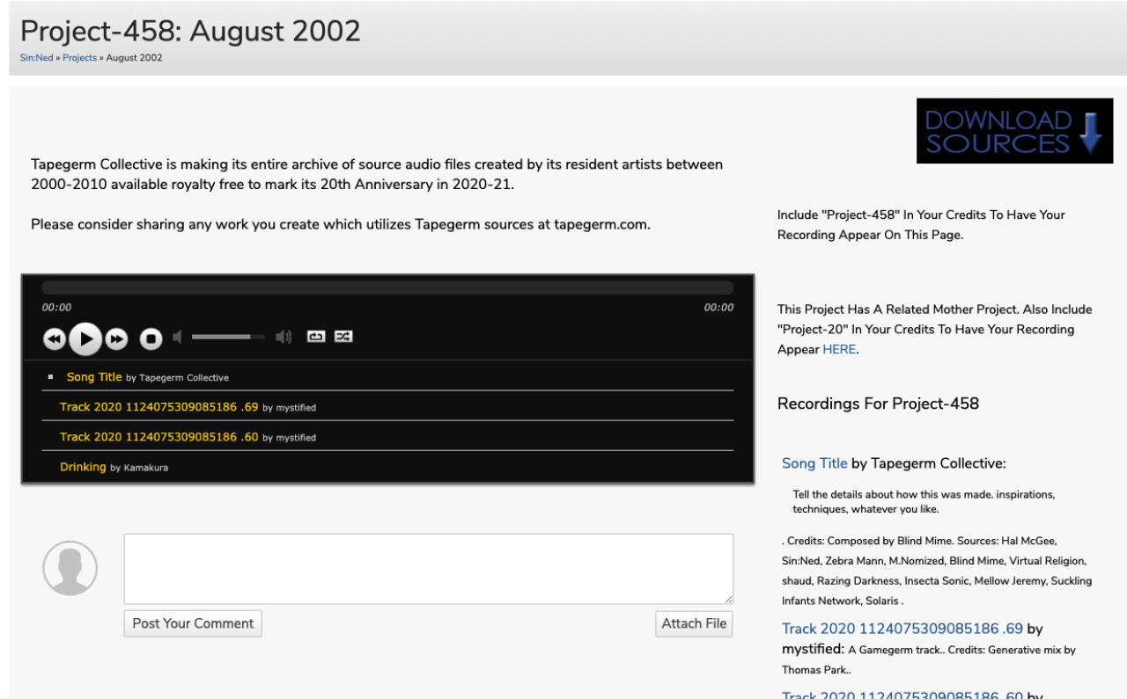Set max volume with the loud speaker icon
This screenshot has height=699, width=1127.
point(284,337)
